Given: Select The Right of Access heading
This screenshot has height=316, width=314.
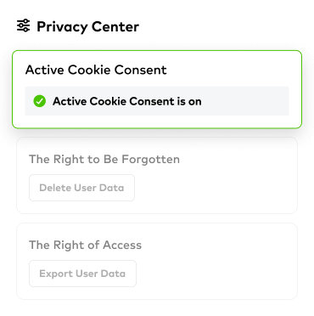Looking at the screenshot, I should (x=85, y=245).
